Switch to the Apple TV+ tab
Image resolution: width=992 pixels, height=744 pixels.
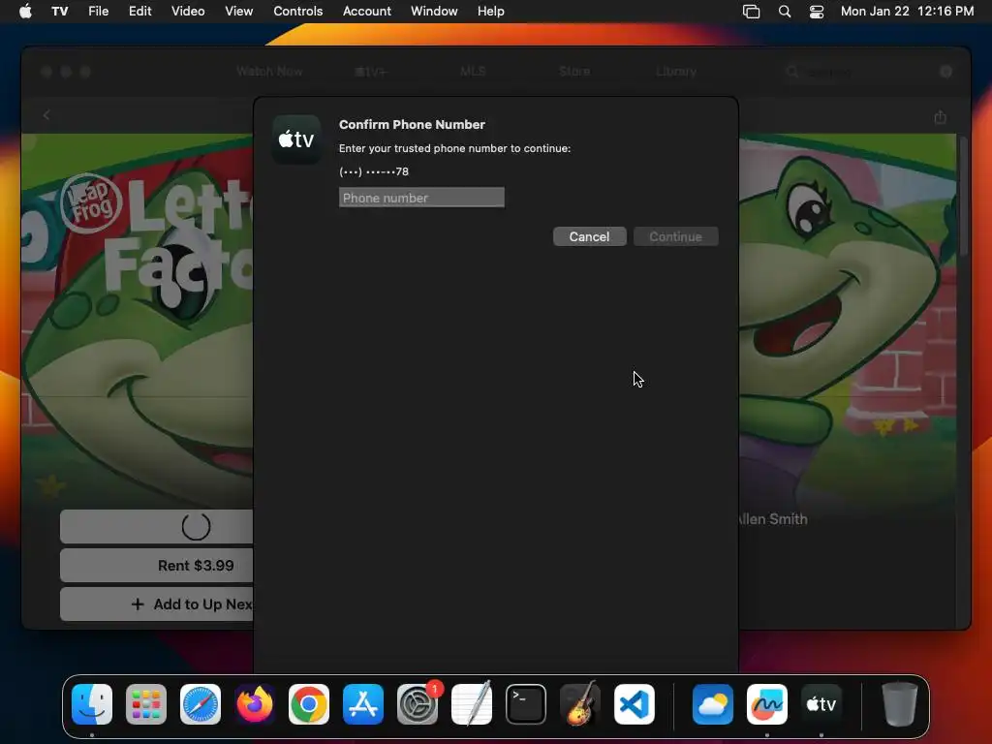pos(371,72)
